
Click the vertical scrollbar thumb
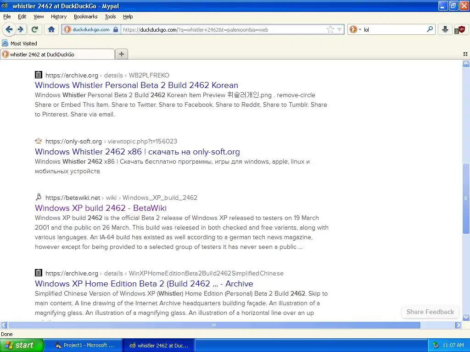(x=466, y=198)
